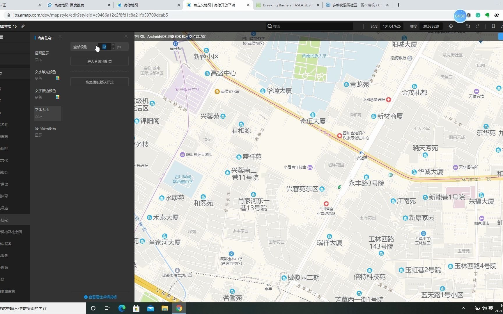503x314 pixels.
Task: Click 恢复模板默认样式 reset button
Action: 100,82
